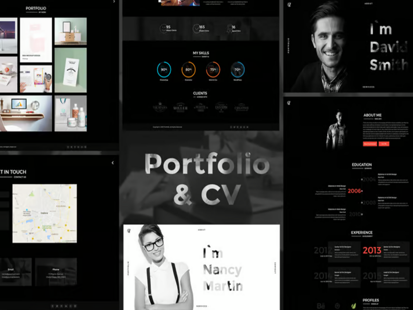
Task: Click the first red button under About Me
Action: tap(370, 144)
